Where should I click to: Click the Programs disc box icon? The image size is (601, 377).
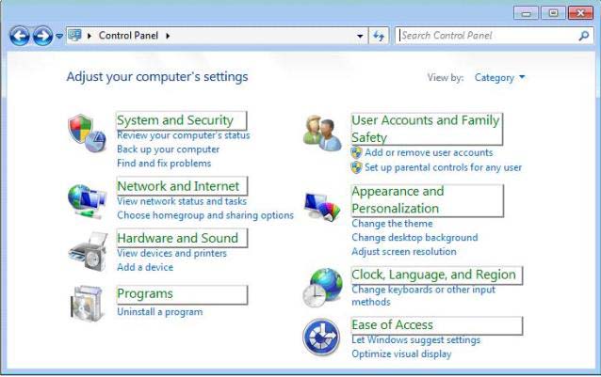(x=88, y=303)
